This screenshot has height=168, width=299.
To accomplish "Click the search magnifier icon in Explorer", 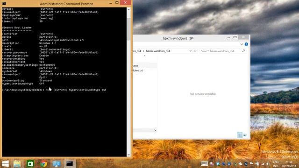I will pyautogui.click(x=243, y=51).
